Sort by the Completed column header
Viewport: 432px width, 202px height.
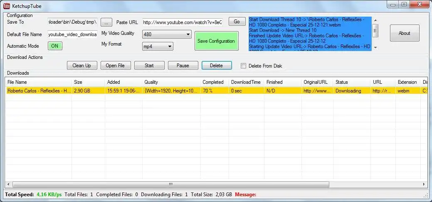click(x=215, y=82)
